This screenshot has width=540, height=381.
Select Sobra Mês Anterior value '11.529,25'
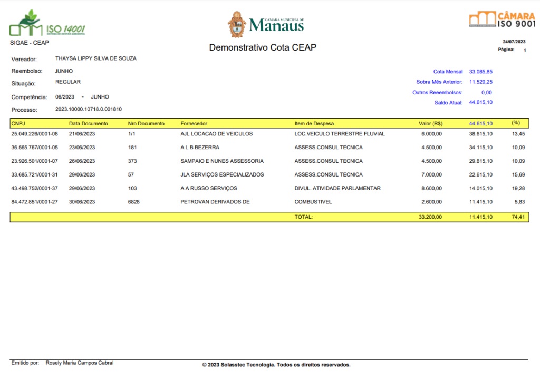click(481, 82)
